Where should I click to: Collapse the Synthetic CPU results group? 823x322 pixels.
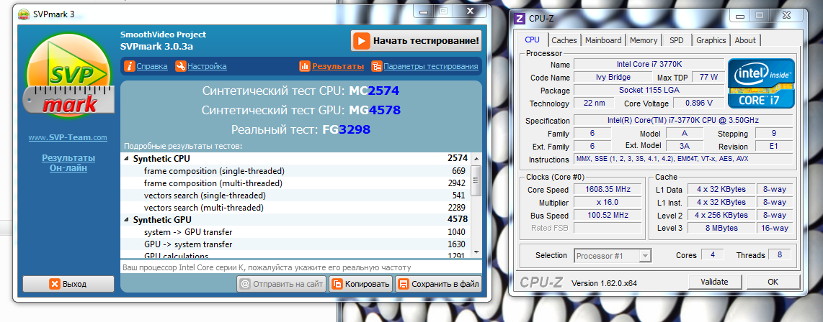[127, 158]
